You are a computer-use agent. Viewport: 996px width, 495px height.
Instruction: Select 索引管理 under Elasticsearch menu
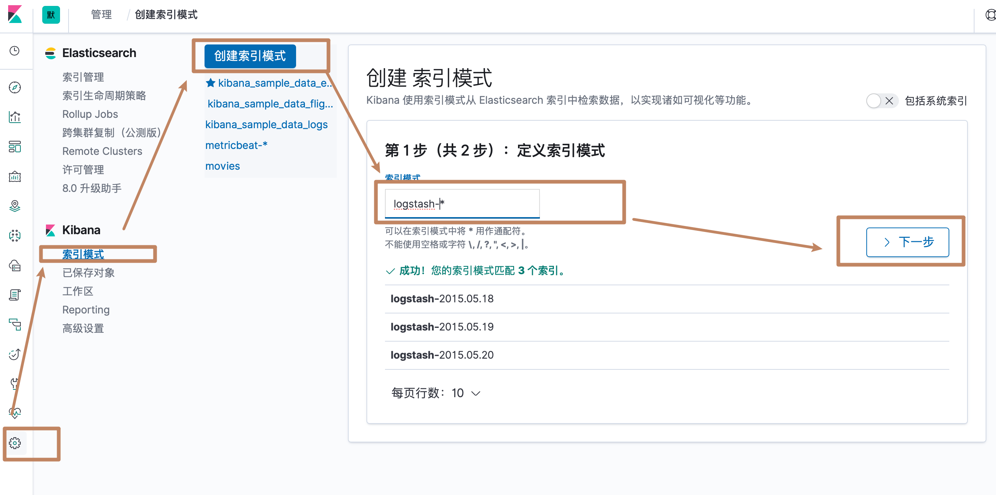coord(83,77)
